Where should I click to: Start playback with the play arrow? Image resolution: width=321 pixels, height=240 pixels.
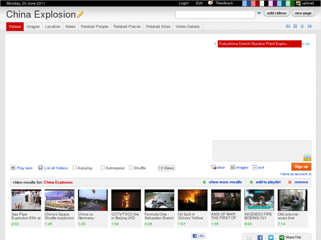[302, 26]
